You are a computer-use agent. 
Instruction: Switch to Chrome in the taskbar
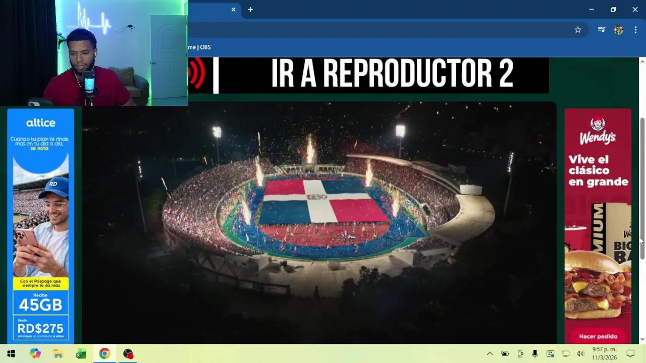coord(104,353)
